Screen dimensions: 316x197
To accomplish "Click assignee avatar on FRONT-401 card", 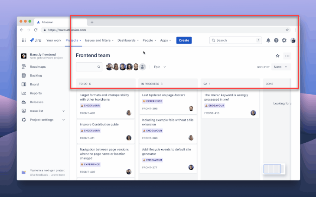I will pyautogui.click(x=129, y=113).
